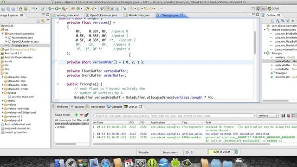297x167 pixels.
Task: Expand the drawable-hdpi folder
Action: (3, 77)
